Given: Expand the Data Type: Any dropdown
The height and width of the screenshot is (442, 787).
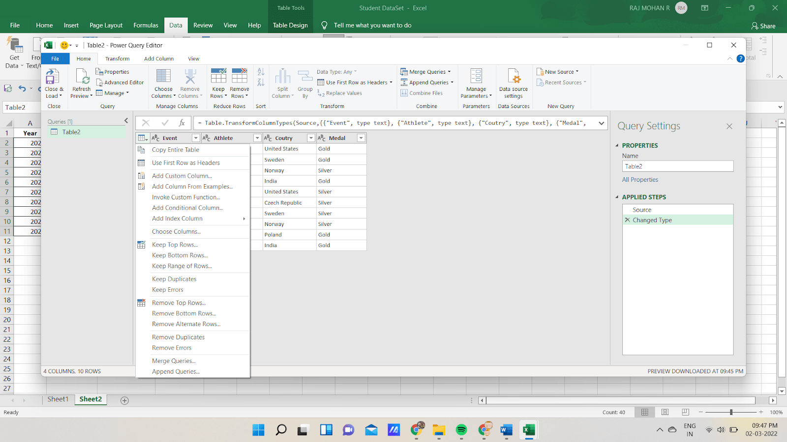Looking at the screenshot, I should (x=355, y=71).
